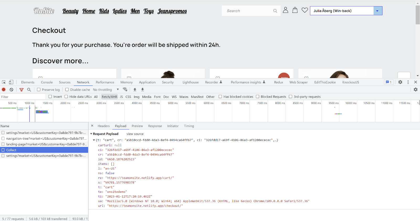Image resolution: width=420 pixels, height=221 pixels.
Task: Close the request details pane
Action: [x=92, y=126]
